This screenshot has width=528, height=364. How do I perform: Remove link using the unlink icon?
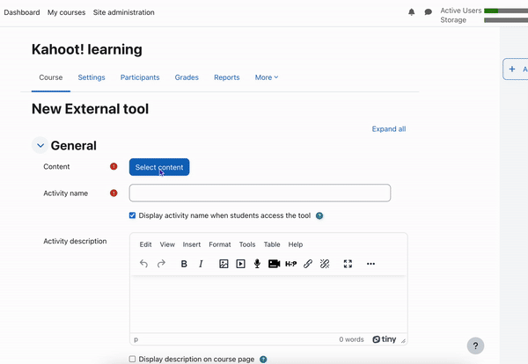(x=325, y=264)
